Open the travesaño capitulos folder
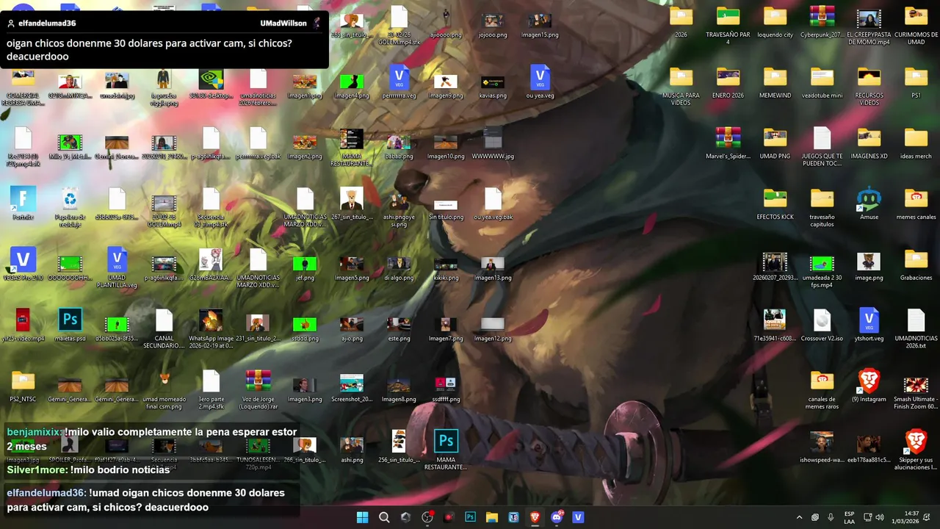Viewport: 940px width, 529px height. click(x=822, y=207)
